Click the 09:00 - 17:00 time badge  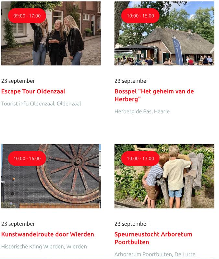pos(27,16)
